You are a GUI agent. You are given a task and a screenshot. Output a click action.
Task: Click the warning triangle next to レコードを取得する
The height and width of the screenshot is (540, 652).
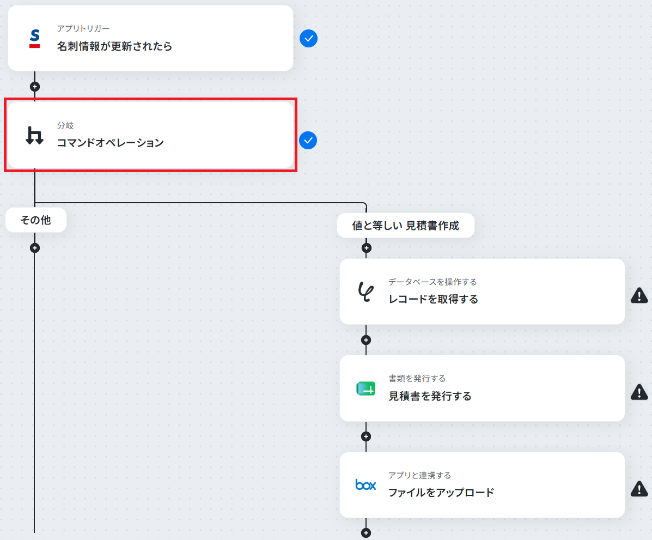(x=639, y=295)
